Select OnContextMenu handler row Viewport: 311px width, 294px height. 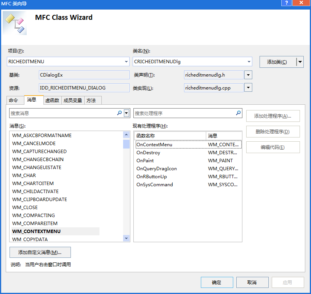(x=189, y=144)
